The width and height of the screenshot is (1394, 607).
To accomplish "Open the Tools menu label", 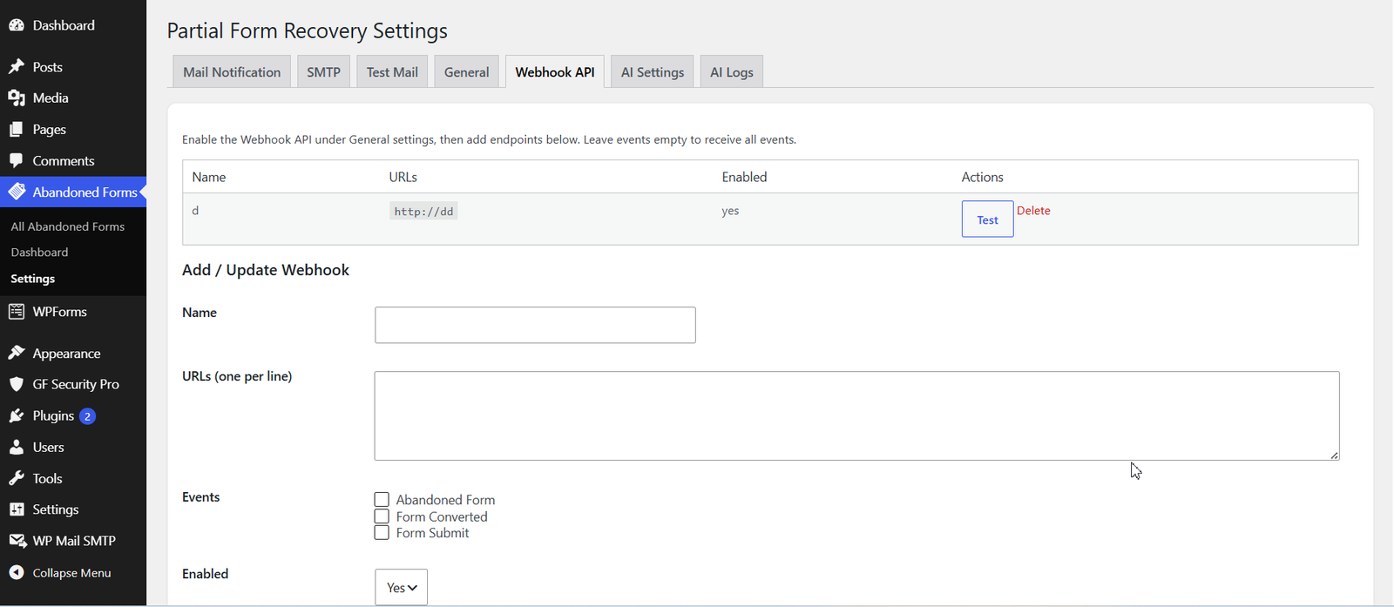I will [47, 479].
